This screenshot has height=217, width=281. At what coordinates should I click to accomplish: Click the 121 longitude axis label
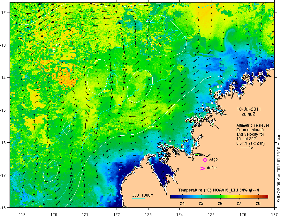[85, 214]
